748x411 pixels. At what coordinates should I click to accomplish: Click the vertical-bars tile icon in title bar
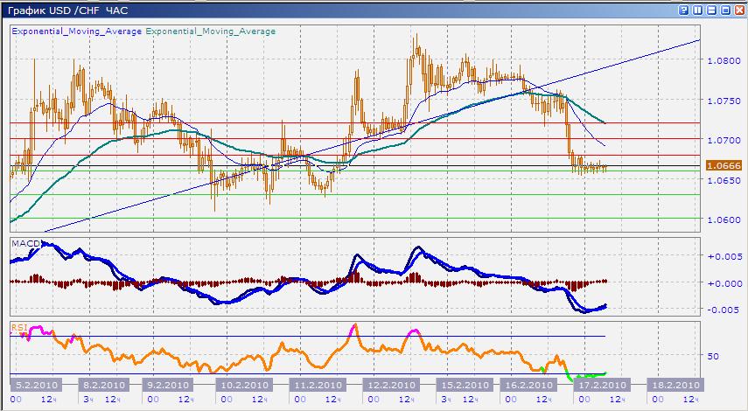(697, 10)
